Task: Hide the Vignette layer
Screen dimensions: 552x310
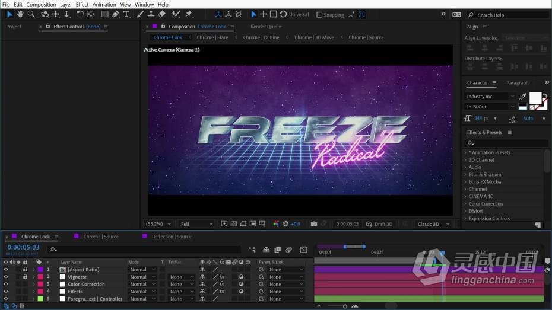Action: (5, 277)
